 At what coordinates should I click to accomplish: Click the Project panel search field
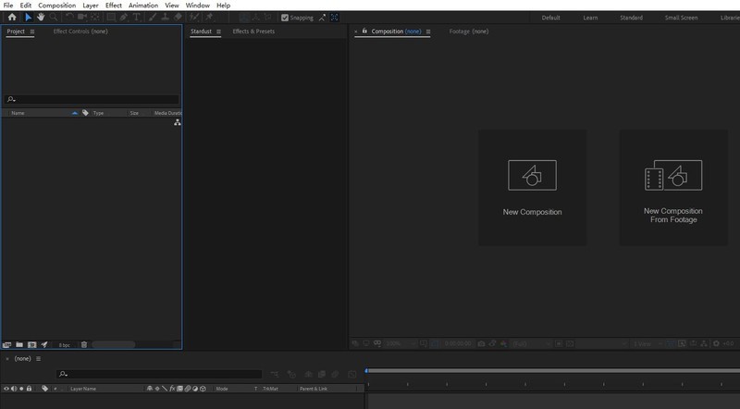(x=92, y=99)
